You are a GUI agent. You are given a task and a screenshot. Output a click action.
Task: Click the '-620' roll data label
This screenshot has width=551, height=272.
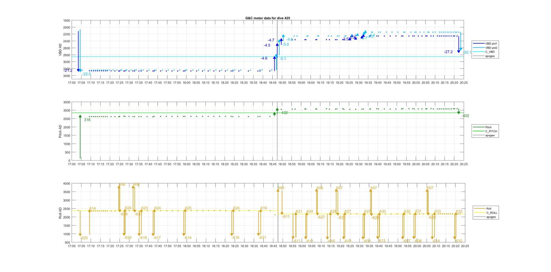(84, 238)
